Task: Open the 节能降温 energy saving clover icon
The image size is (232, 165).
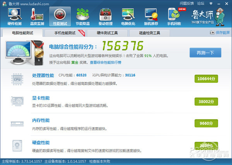Action: (x=83, y=17)
